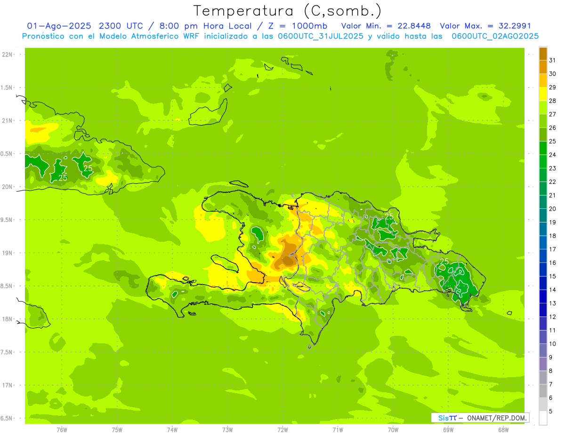The image size is (565, 436).
Task: Click the "19N" latitude axis label
Action: [7, 253]
